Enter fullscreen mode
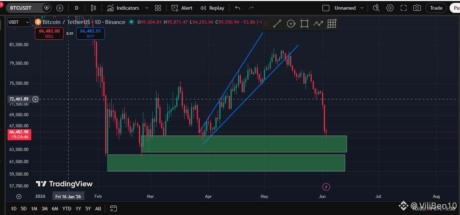 (x=404, y=8)
